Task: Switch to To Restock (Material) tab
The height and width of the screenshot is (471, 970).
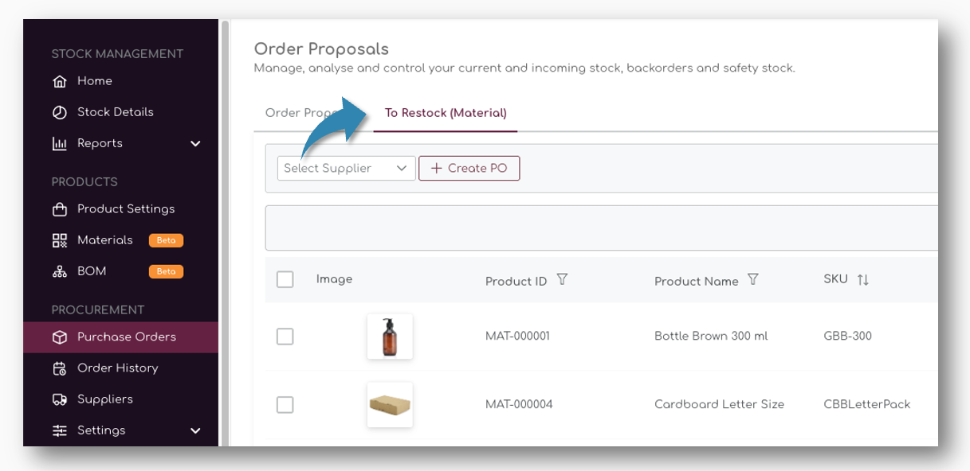Action: pos(446,113)
